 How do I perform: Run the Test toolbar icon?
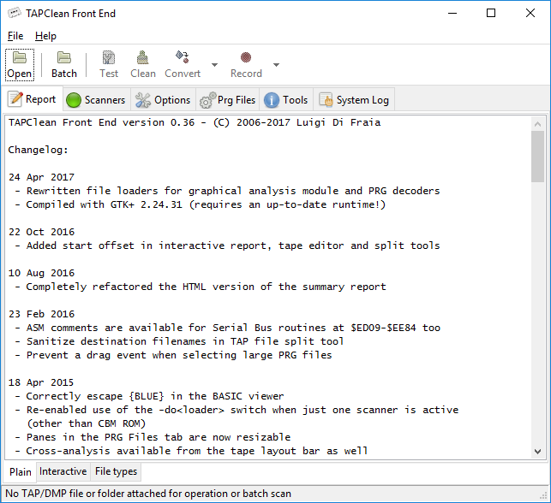109,65
